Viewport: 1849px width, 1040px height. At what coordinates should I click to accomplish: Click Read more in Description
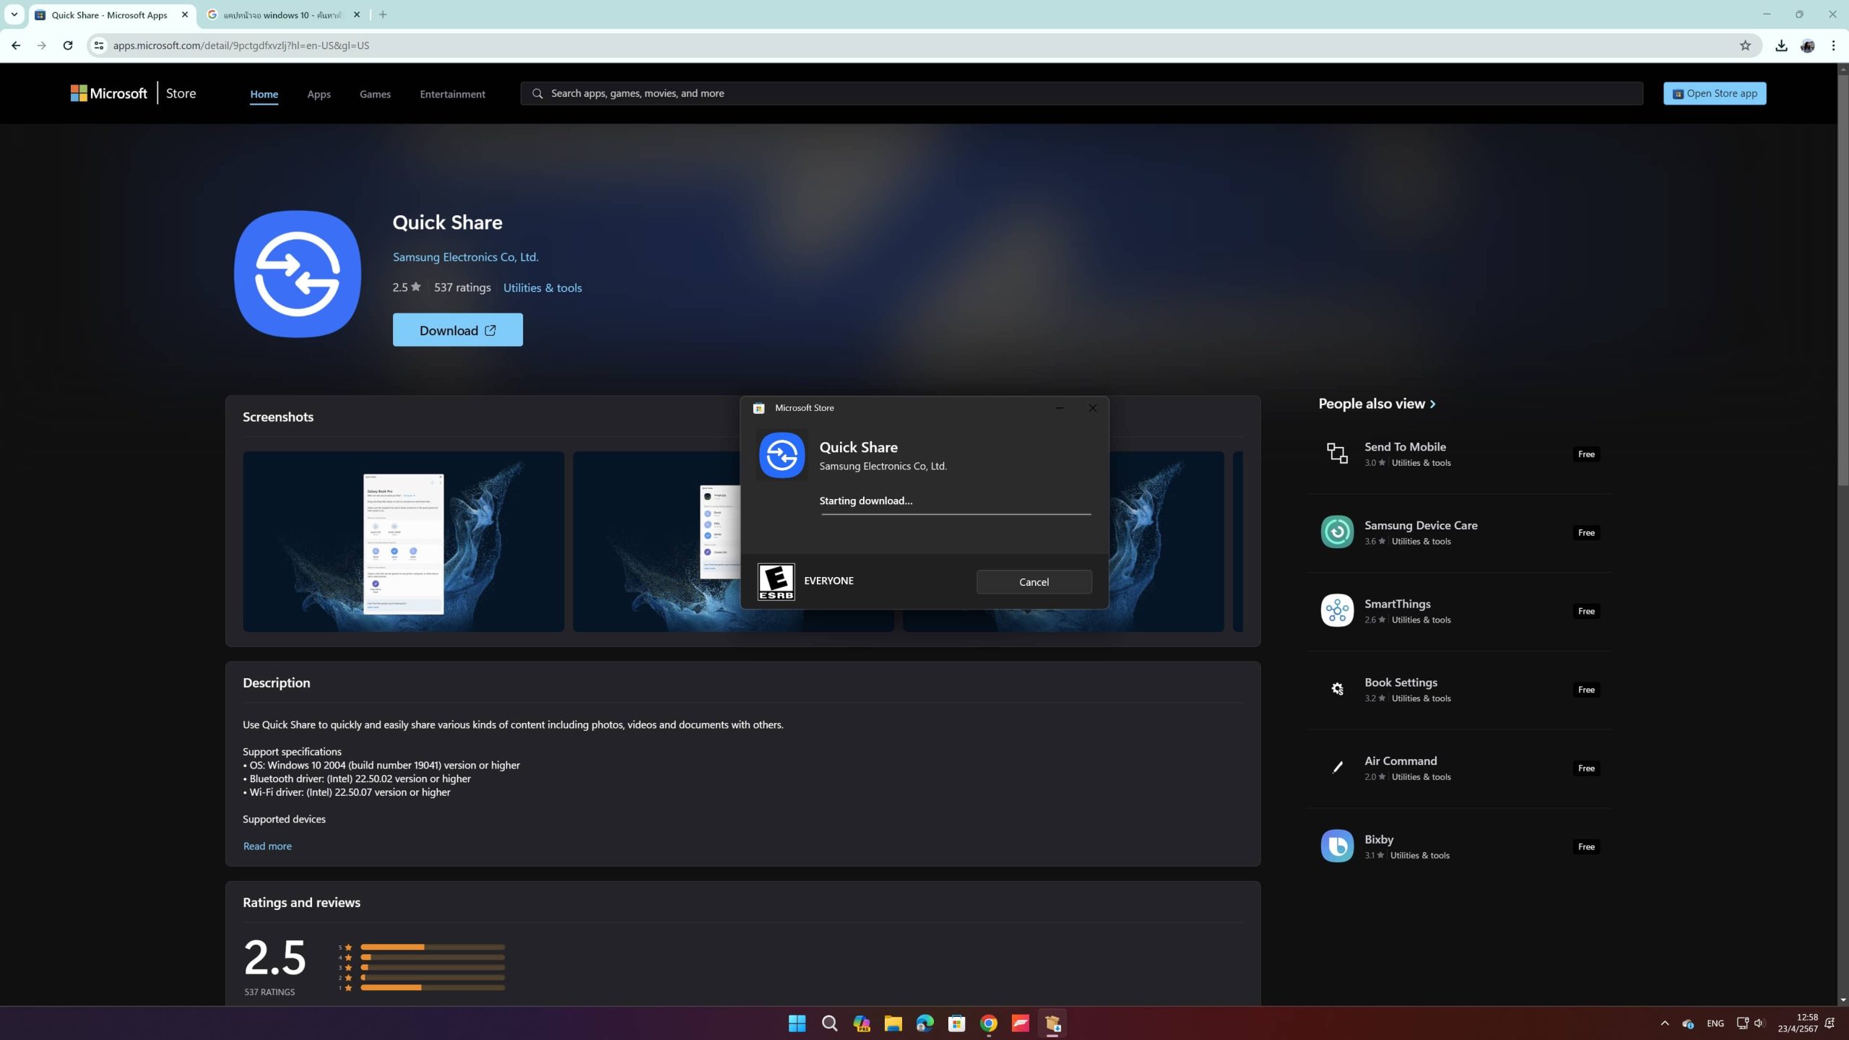coord(267,846)
